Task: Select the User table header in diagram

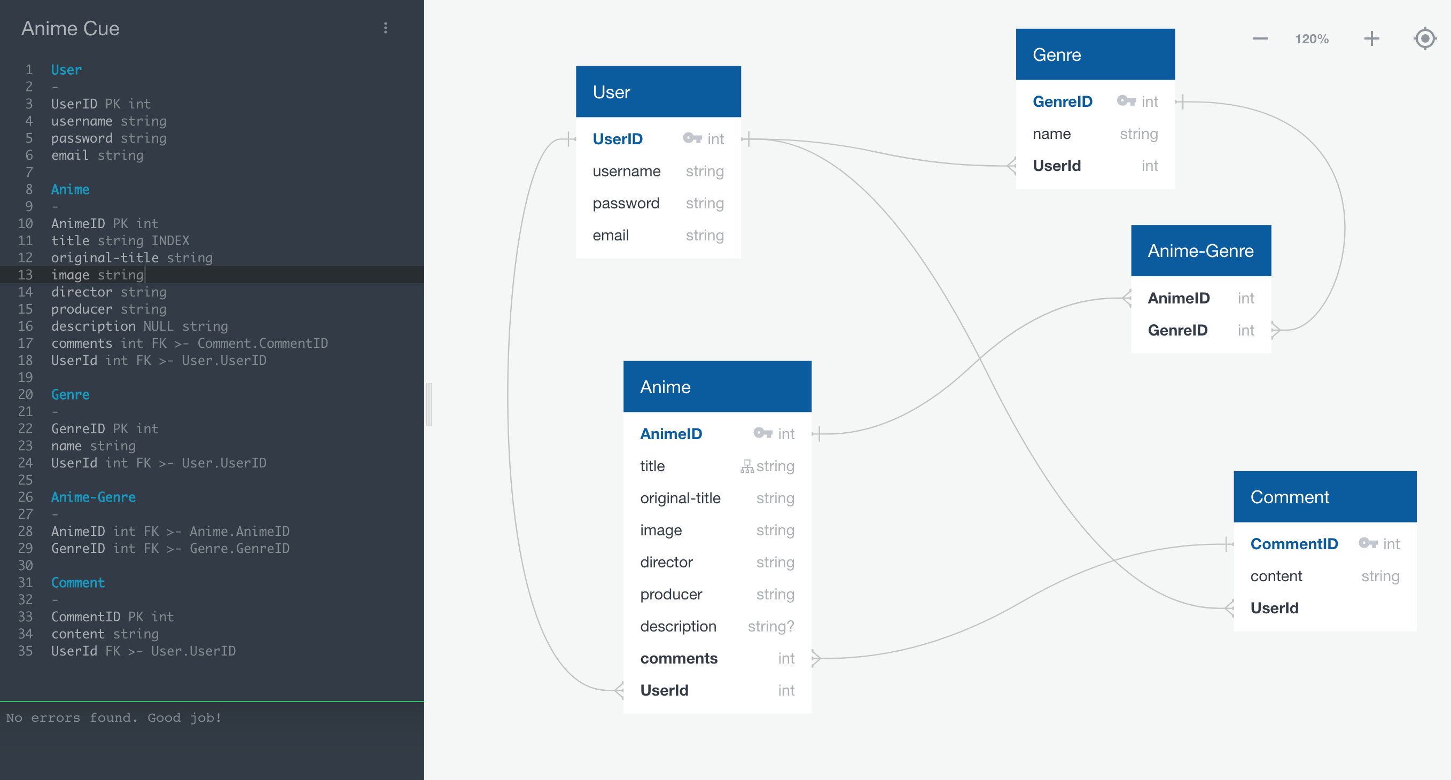Action: [x=658, y=92]
